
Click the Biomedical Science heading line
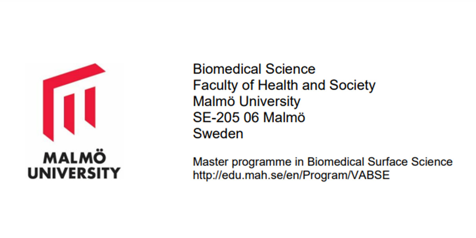254,69
